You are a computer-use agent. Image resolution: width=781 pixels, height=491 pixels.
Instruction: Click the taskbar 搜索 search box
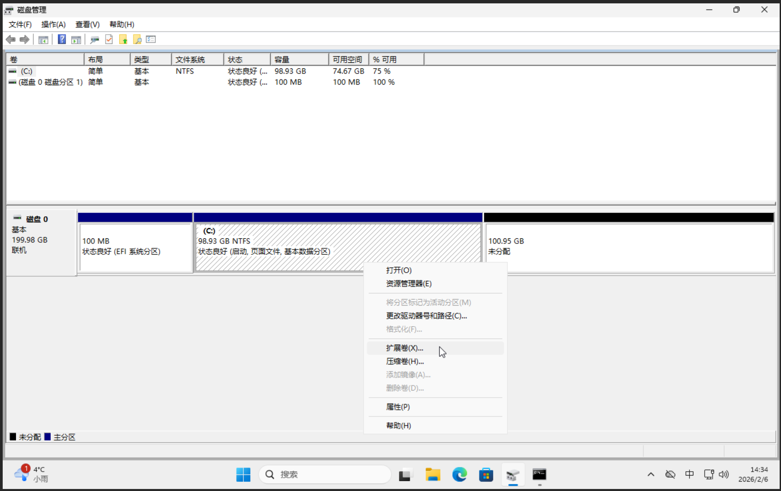tap(325, 474)
